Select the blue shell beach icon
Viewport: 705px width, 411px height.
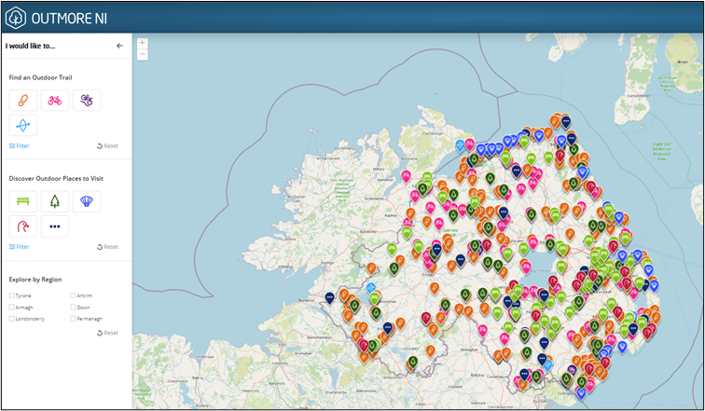coord(87,201)
